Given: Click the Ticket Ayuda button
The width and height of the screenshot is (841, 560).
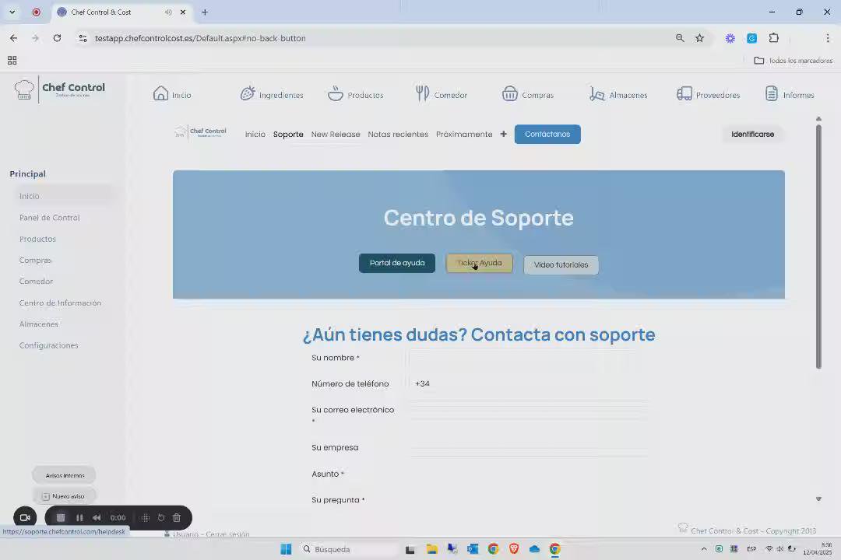Looking at the screenshot, I should click(x=479, y=263).
